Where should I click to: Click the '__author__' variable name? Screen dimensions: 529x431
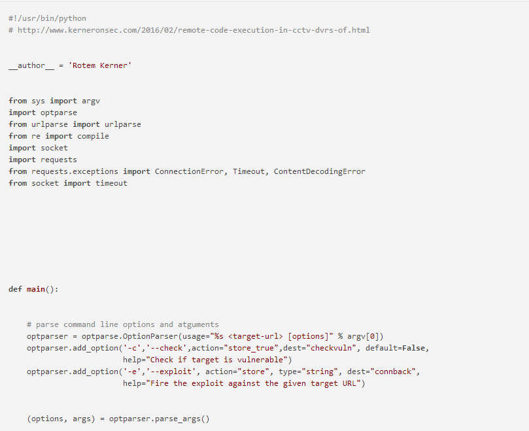click(27, 65)
